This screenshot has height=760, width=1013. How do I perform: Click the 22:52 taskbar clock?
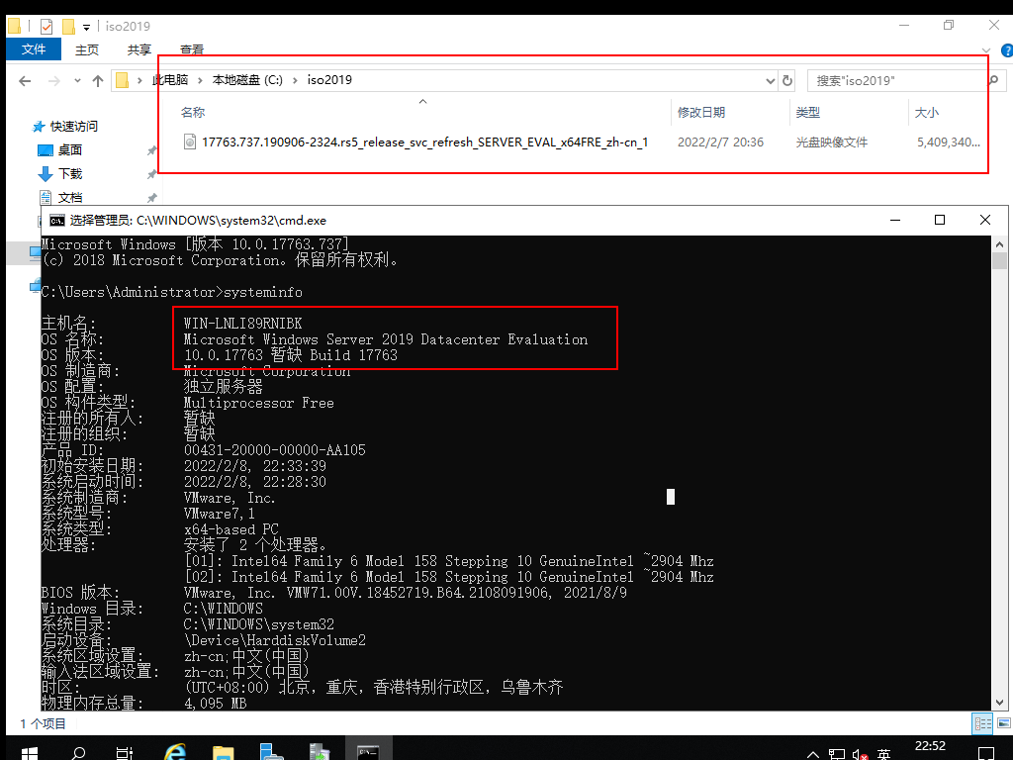click(930, 746)
